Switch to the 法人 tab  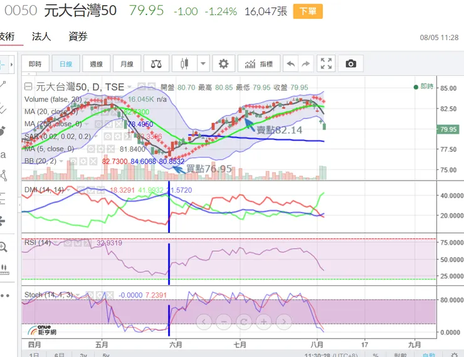click(41, 36)
